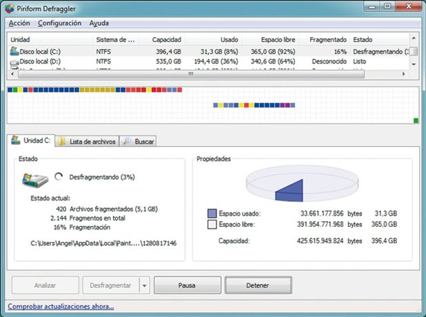Open the Acción menu
The height and width of the screenshot is (317, 426).
tap(19, 23)
